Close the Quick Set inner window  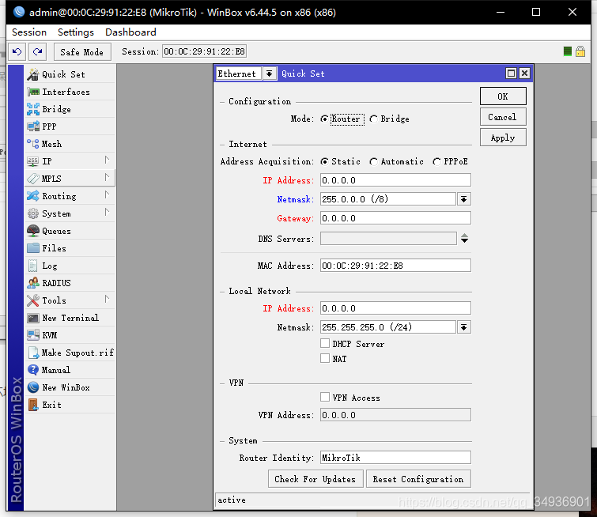click(x=524, y=73)
